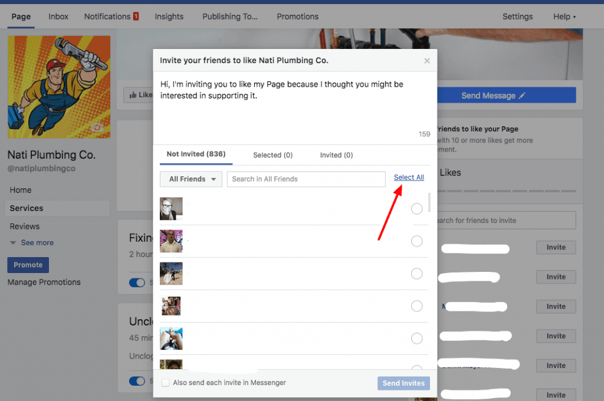Click the thumbs-up Like button

[x=139, y=95]
